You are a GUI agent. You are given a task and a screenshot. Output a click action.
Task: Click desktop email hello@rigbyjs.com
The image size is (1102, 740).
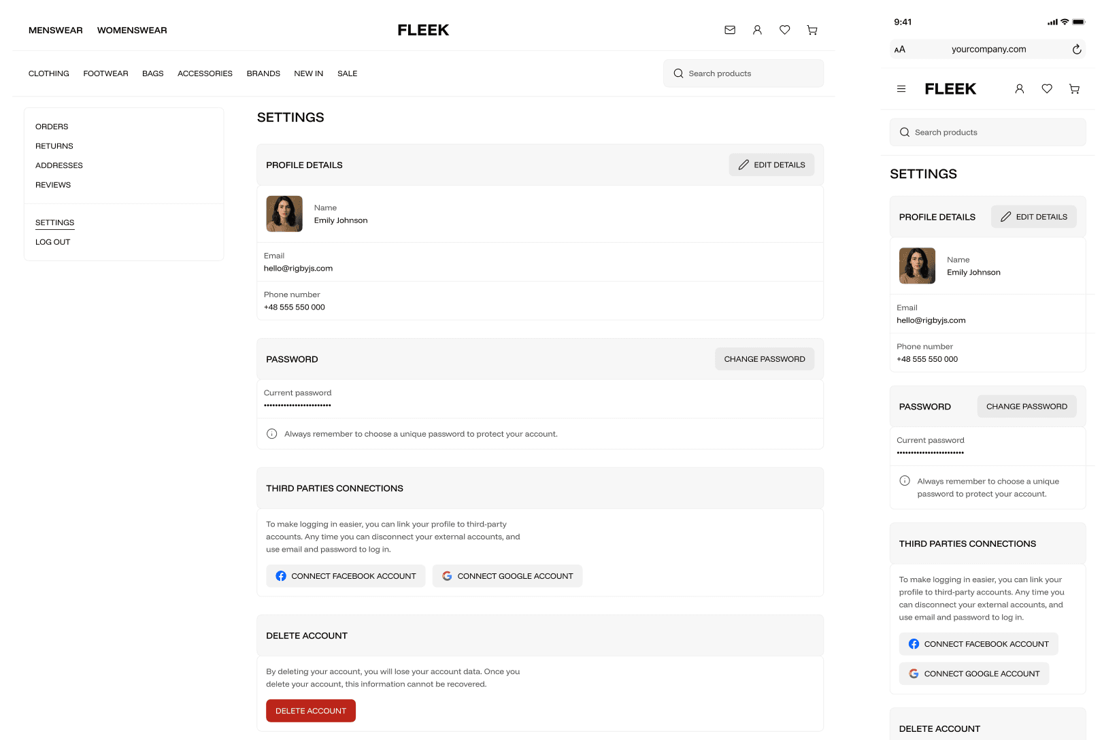point(298,269)
